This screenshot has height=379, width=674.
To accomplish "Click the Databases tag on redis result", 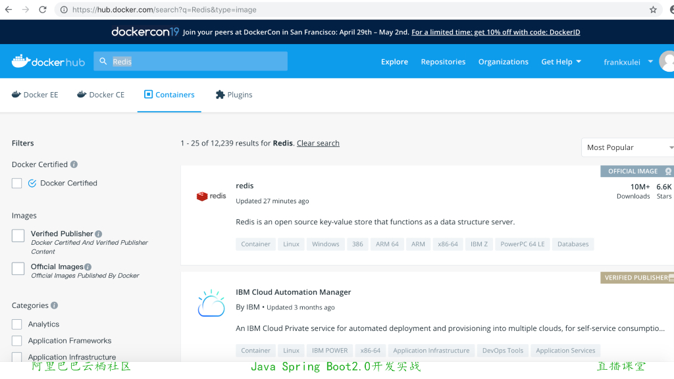I will (x=573, y=244).
